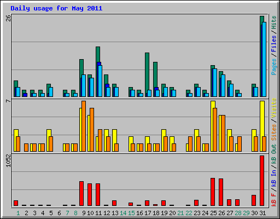Click the 'Files' legend label
280x219 pixels.
tap(274, 43)
